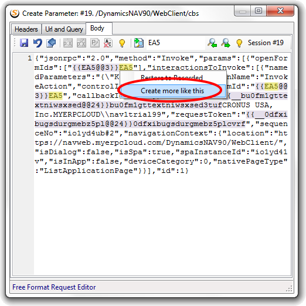Click the lightbulb icon next to Session #19
306x306 pixels.
(x=239, y=43)
